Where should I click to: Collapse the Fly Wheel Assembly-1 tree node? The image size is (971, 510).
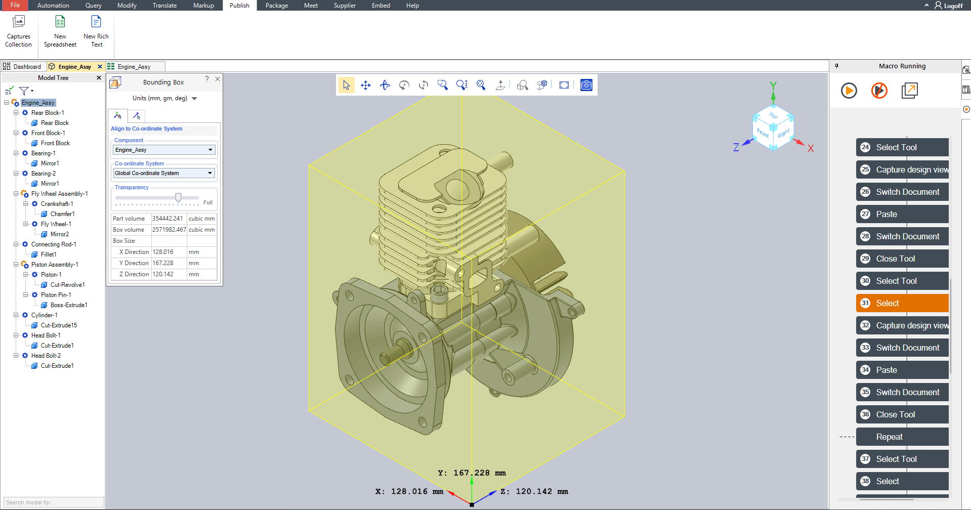(x=16, y=194)
